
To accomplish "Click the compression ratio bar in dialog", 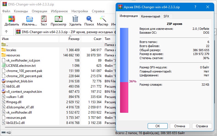I will pos(124,70).
